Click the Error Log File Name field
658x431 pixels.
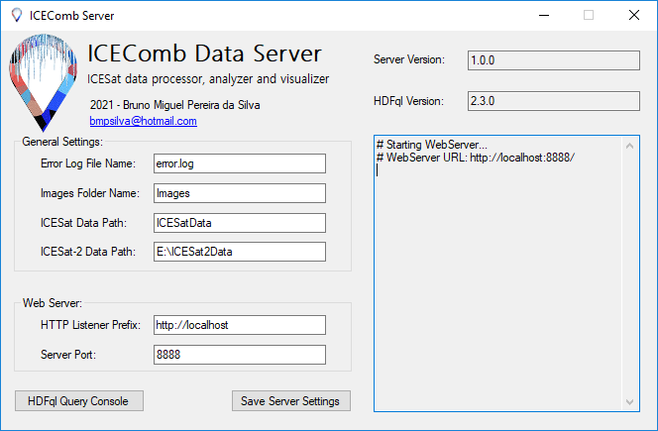pyautogui.click(x=239, y=163)
